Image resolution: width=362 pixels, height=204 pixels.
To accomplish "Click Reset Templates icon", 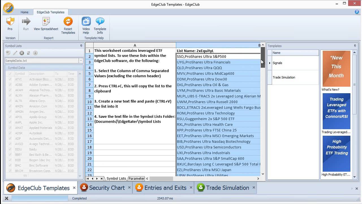I will coord(68,22).
